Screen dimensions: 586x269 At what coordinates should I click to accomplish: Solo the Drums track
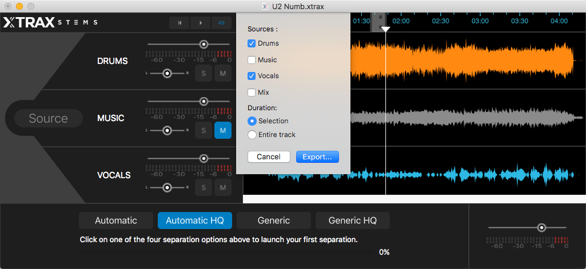coord(204,74)
